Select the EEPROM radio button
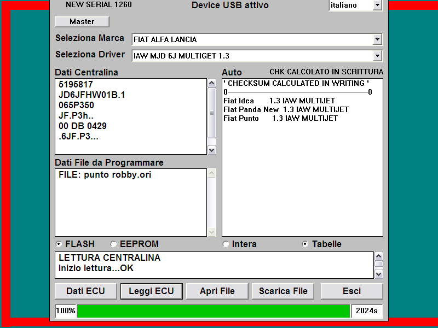Viewport: 438px width, 328px height. coord(114,244)
